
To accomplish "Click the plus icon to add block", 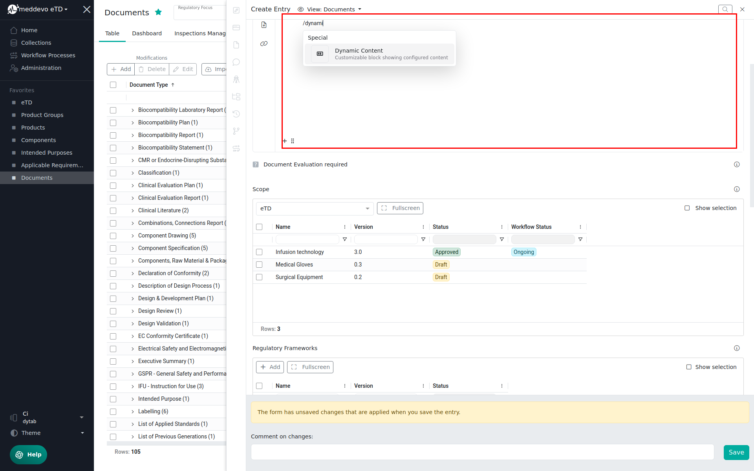I will pos(285,141).
